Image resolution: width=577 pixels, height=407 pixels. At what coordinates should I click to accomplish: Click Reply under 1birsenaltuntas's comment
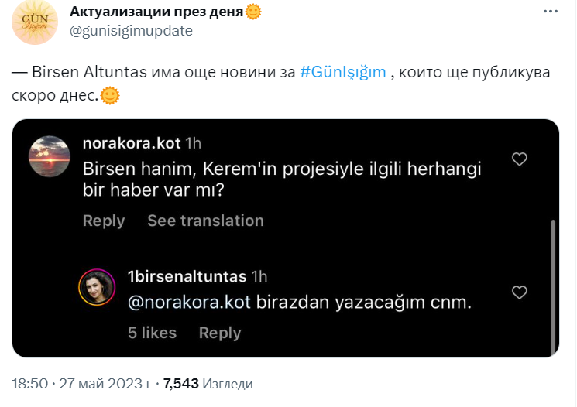tap(220, 333)
